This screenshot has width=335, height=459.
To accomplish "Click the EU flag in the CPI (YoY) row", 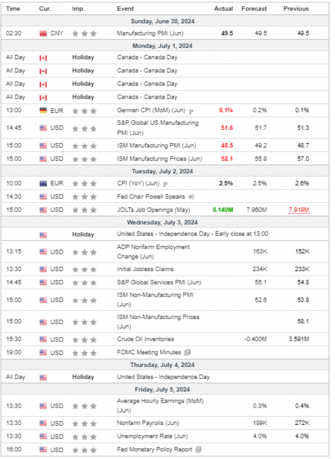I will (x=43, y=183).
